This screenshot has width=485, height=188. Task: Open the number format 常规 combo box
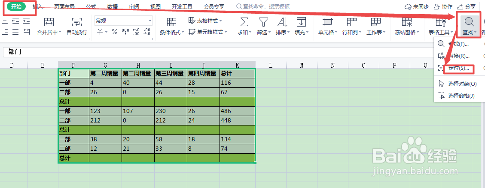[x=123, y=21]
